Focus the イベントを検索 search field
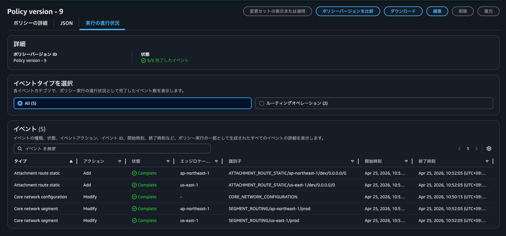Image resolution: width=506 pixels, height=236 pixels. pyautogui.click(x=115, y=149)
